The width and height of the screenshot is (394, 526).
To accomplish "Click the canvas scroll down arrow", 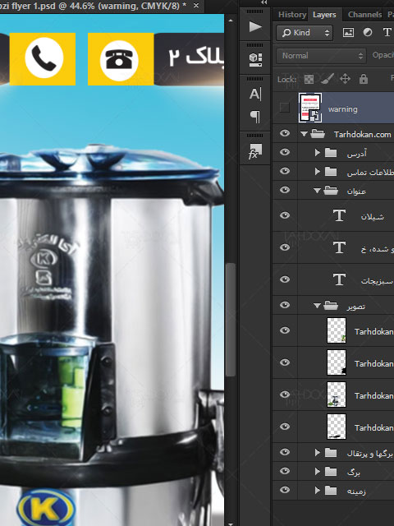I will [x=230, y=523].
